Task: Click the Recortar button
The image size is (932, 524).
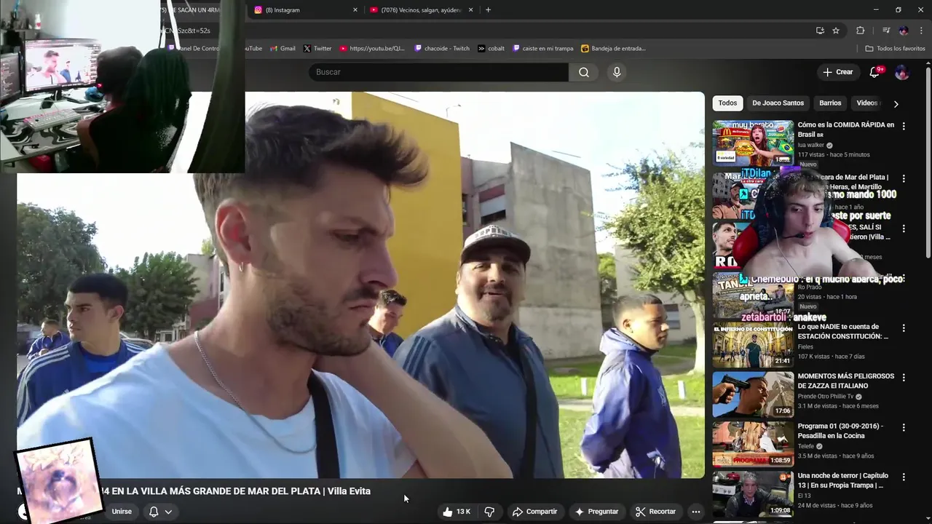Action: click(x=655, y=512)
